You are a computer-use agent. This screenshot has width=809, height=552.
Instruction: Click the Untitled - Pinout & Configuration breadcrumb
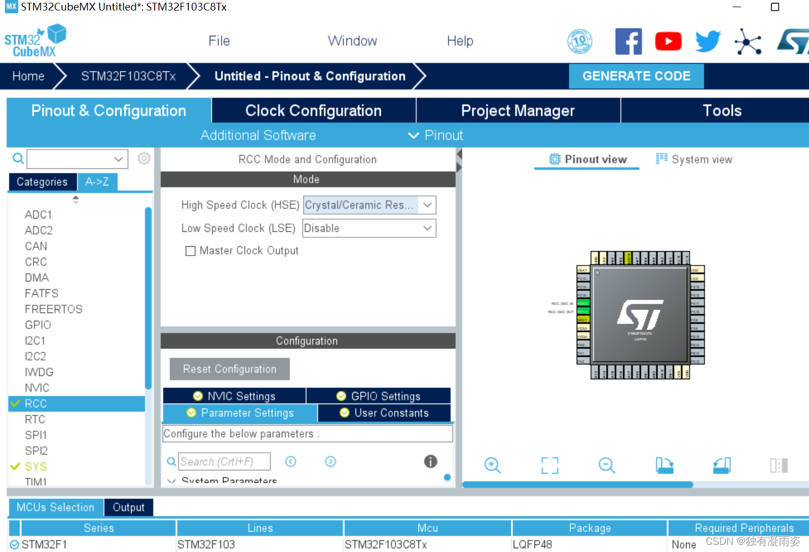[310, 76]
